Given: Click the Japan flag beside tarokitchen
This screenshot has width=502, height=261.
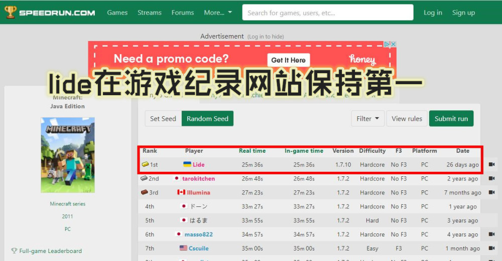Looking at the screenshot, I should coord(177,178).
